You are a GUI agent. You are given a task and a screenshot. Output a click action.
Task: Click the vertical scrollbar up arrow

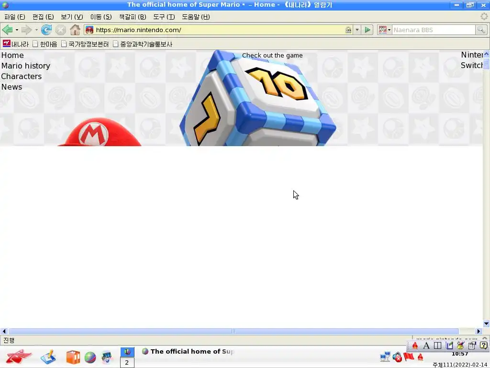click(486, 54)
